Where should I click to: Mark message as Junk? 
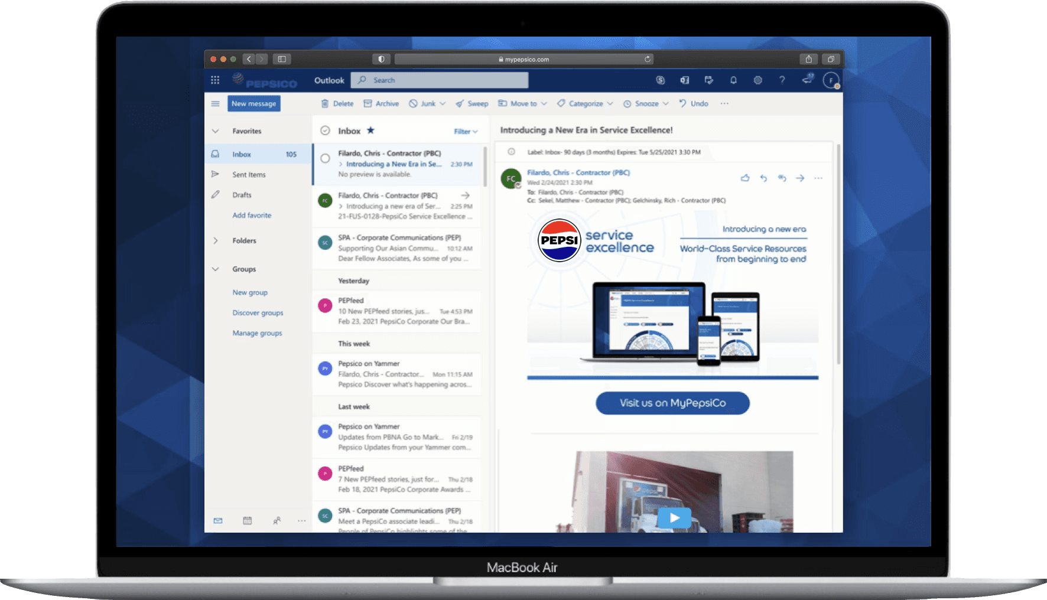pos(422,104)
